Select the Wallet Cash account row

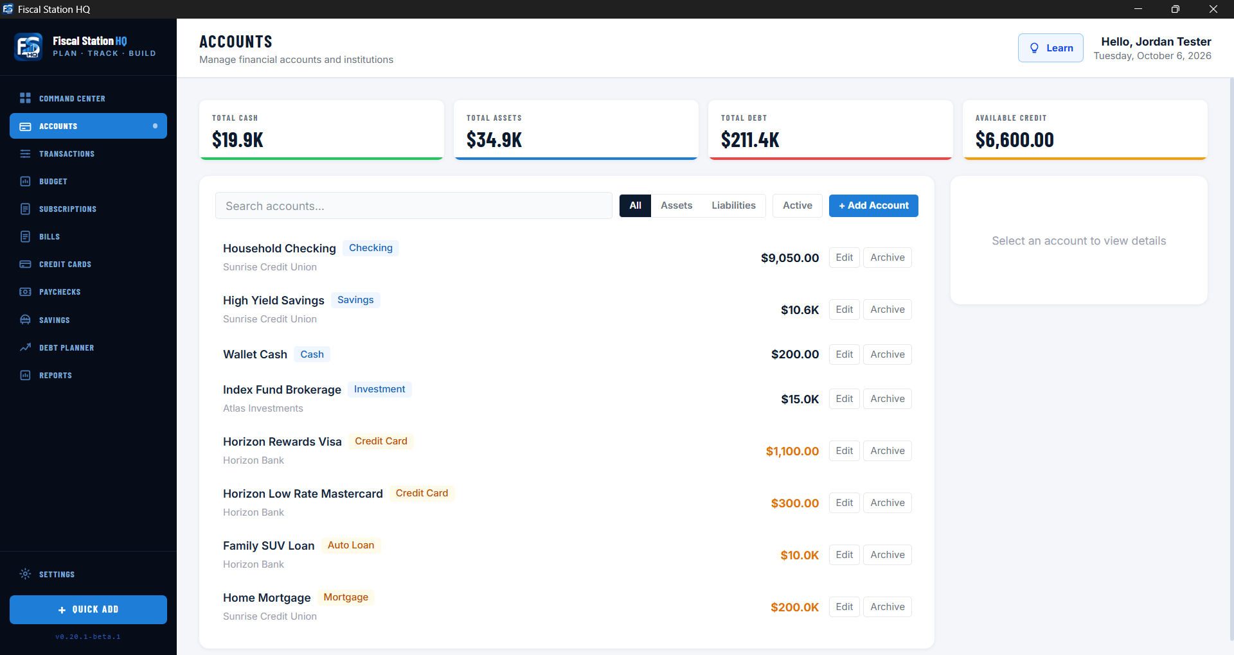point(567,354)
